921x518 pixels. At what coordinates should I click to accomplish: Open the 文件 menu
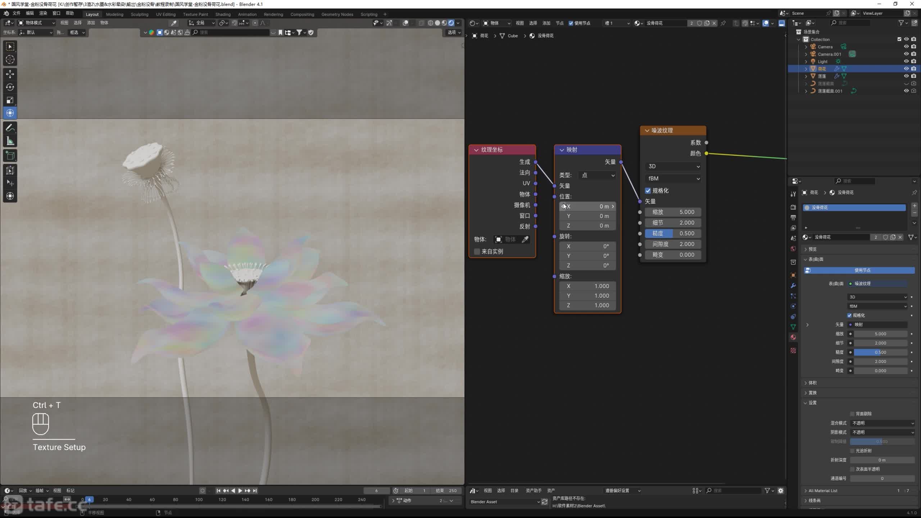pyautogui.click(x=16, y=13)
